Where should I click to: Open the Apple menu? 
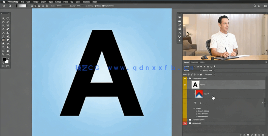(x=4, y=2)
